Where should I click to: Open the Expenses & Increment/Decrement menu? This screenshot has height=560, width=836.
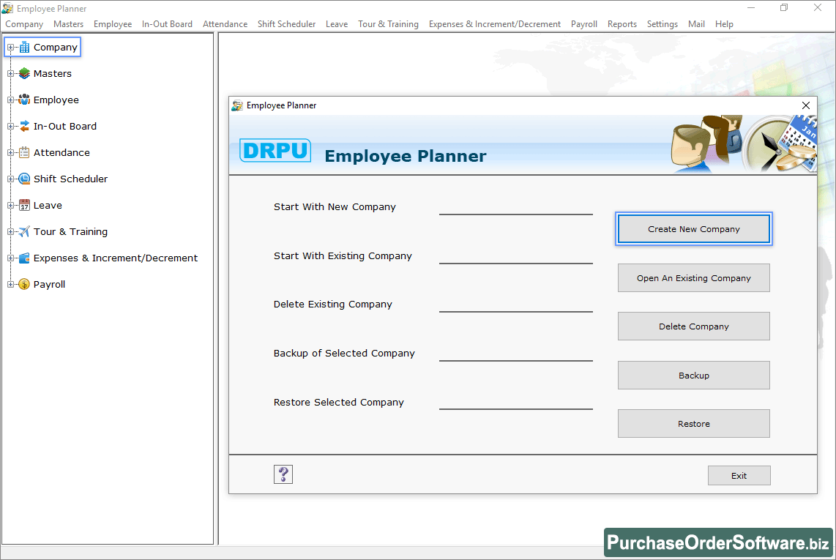click(494, 24)
